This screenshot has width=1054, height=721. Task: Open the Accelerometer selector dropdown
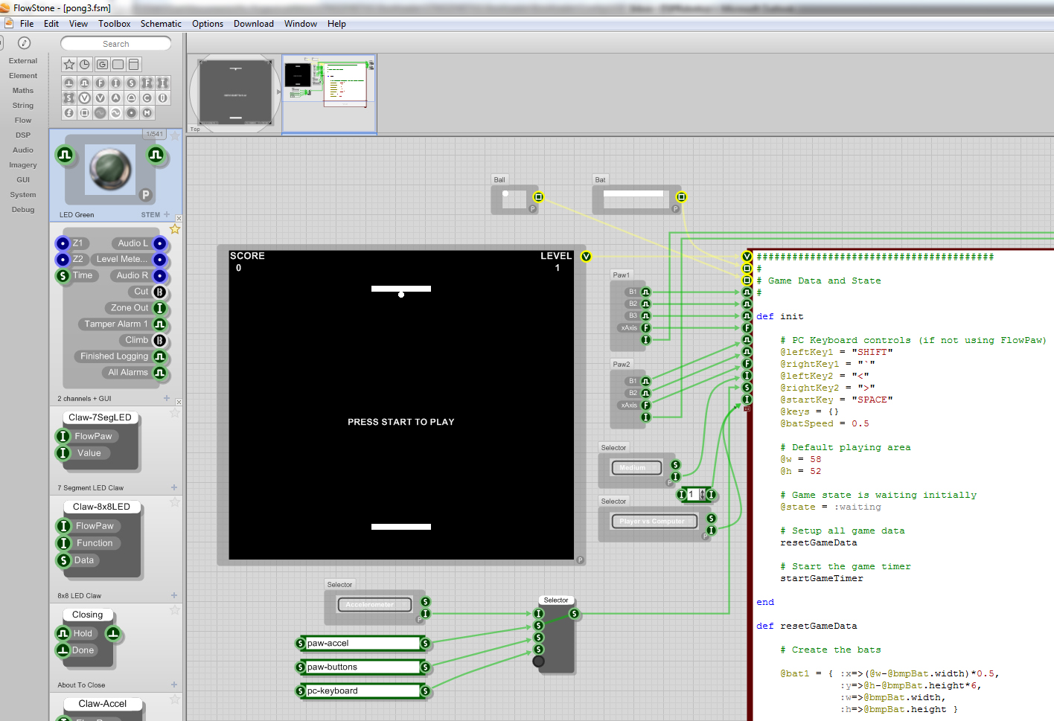[x=375, y=605]
